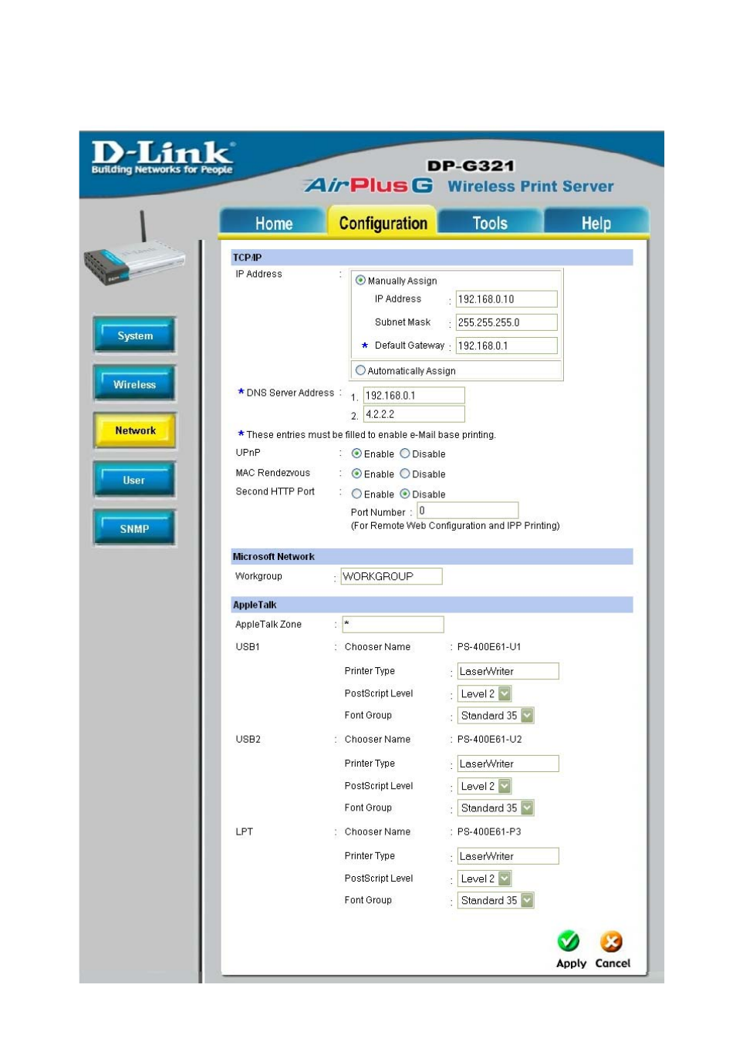Disable UPnP
Screen dimensions: 736x1042
405,454
